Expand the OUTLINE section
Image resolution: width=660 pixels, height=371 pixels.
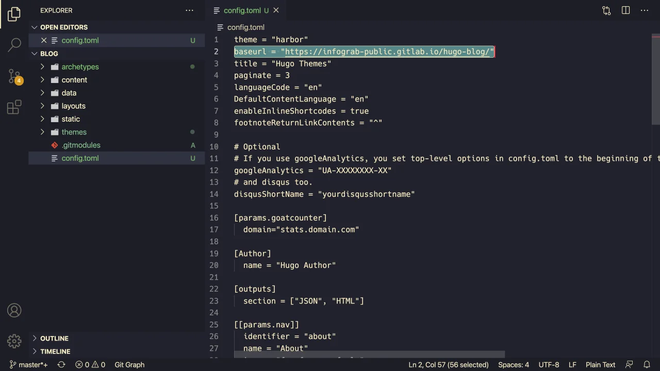(x=54, y=339)
